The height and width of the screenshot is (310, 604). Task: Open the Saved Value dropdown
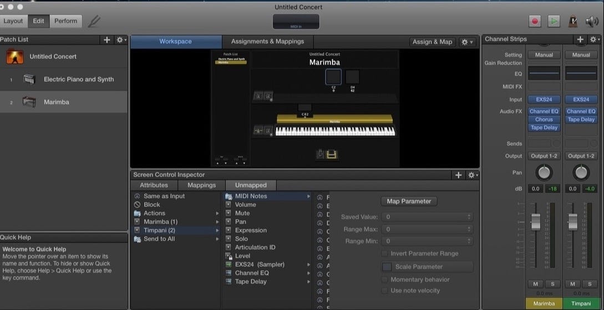click(428, 217)
